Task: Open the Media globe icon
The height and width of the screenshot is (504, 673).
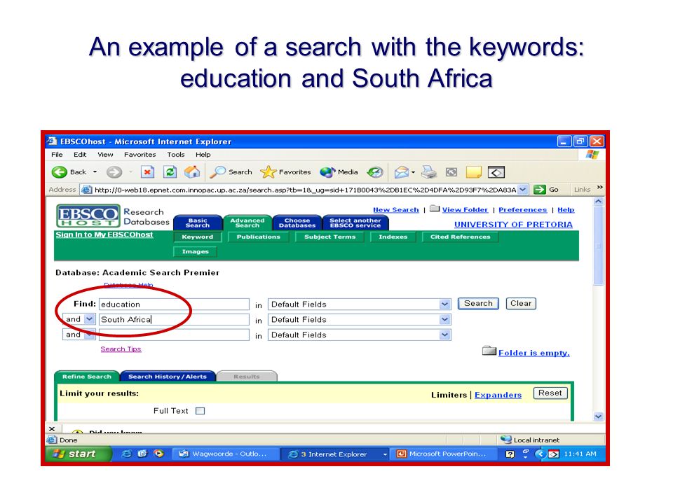Action: [327, 172]
